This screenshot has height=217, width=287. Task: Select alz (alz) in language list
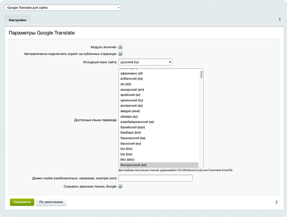tap(159, 84)
